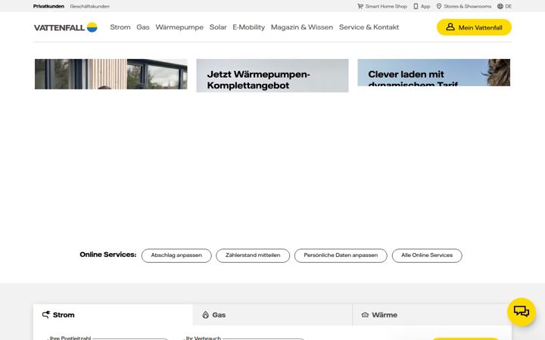
Task: Click the App phone icon
Action: [x=416, y=6]
